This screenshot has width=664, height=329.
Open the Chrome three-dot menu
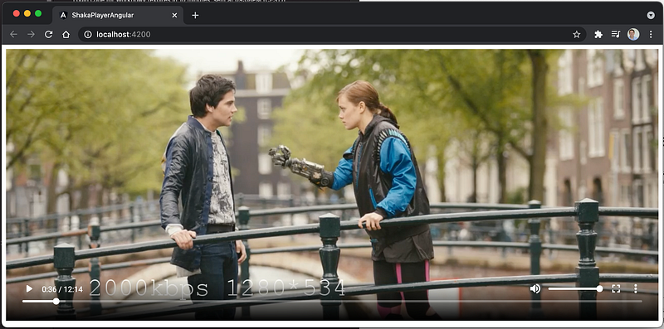pyautogui.click(x=651, y=34)
